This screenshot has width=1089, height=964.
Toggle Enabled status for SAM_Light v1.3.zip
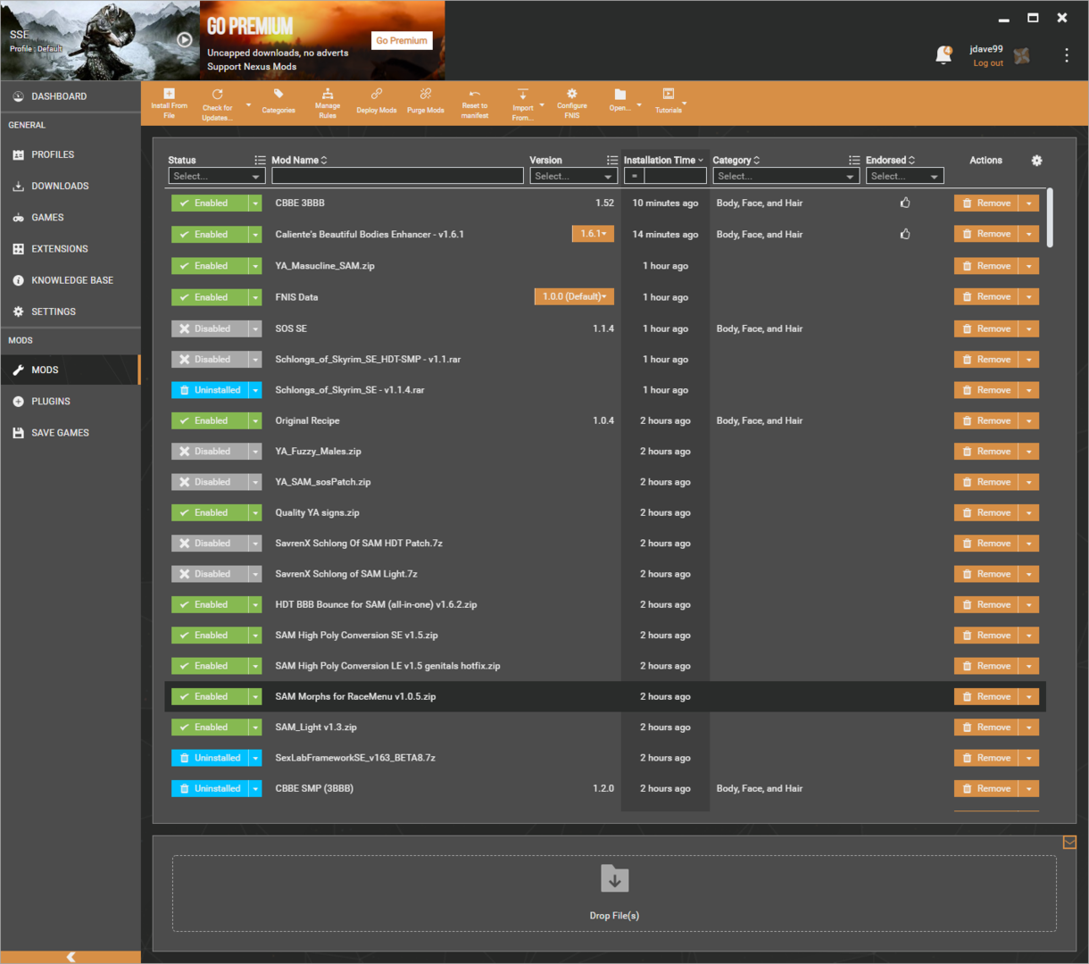[x=210, y=727]
